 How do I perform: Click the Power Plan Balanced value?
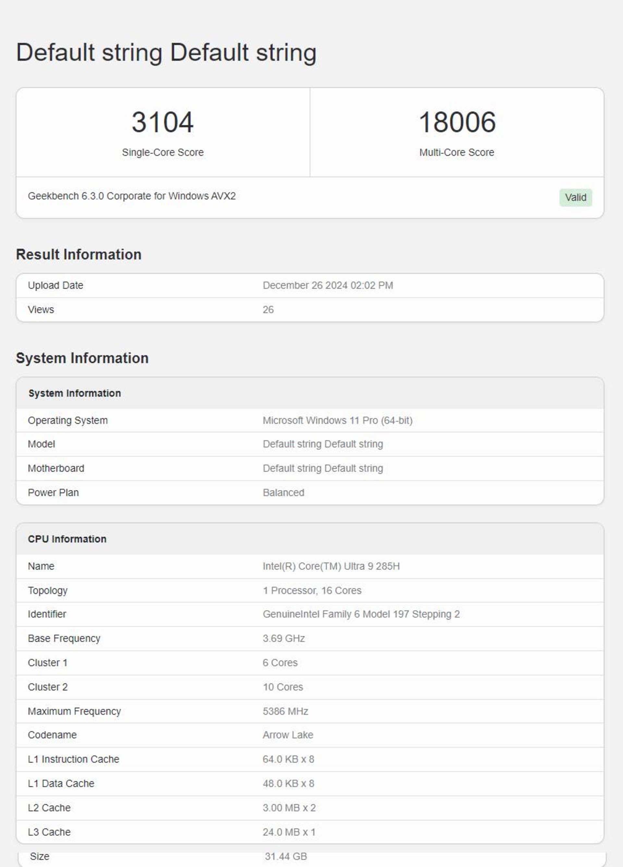click(283, 493)
